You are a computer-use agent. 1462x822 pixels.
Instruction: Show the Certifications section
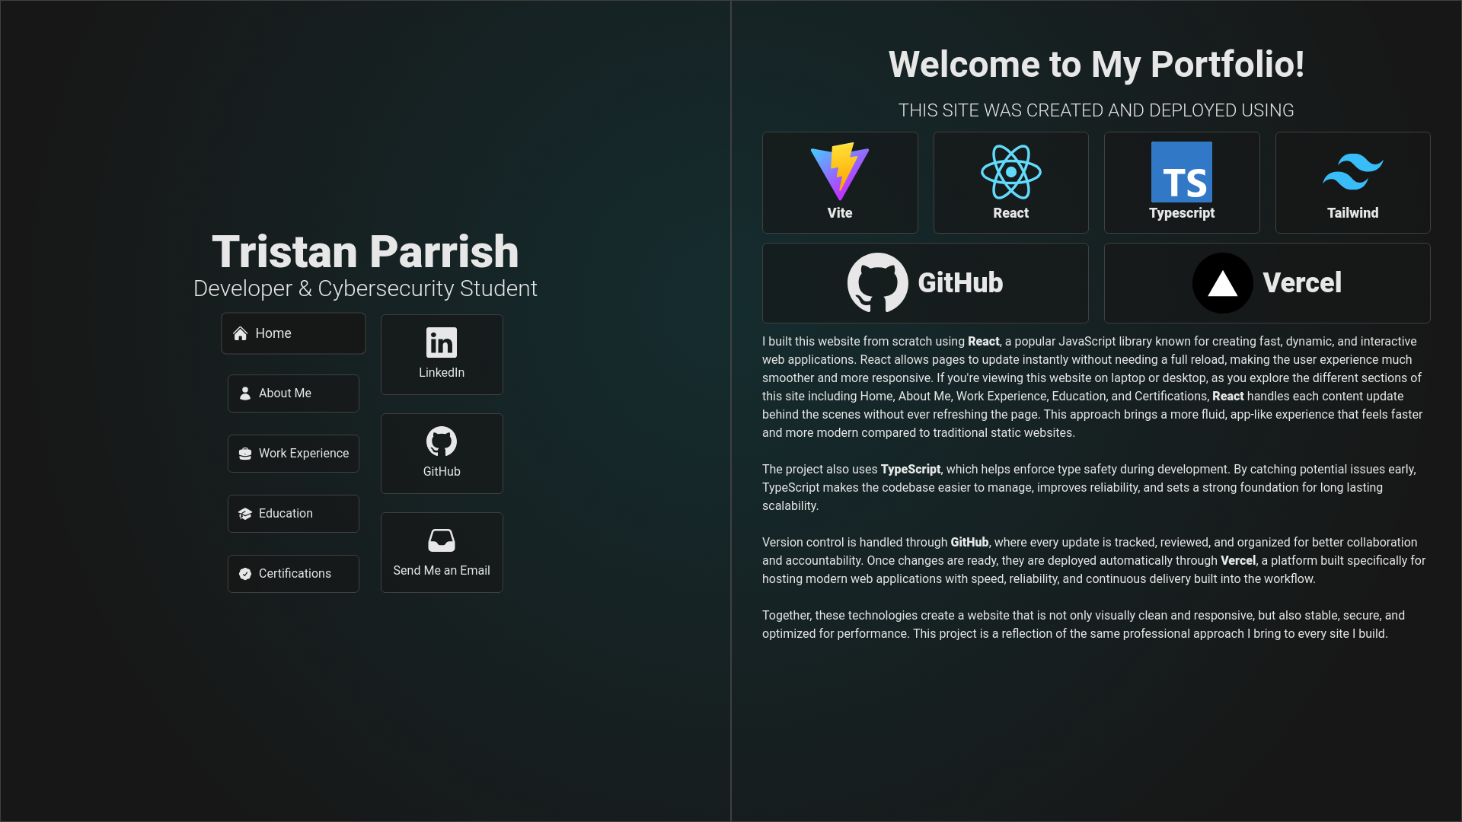tap(293, 574)
